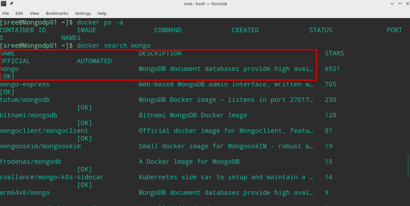
Task: Open the Bookmarks menu
Action: point(57,13)
